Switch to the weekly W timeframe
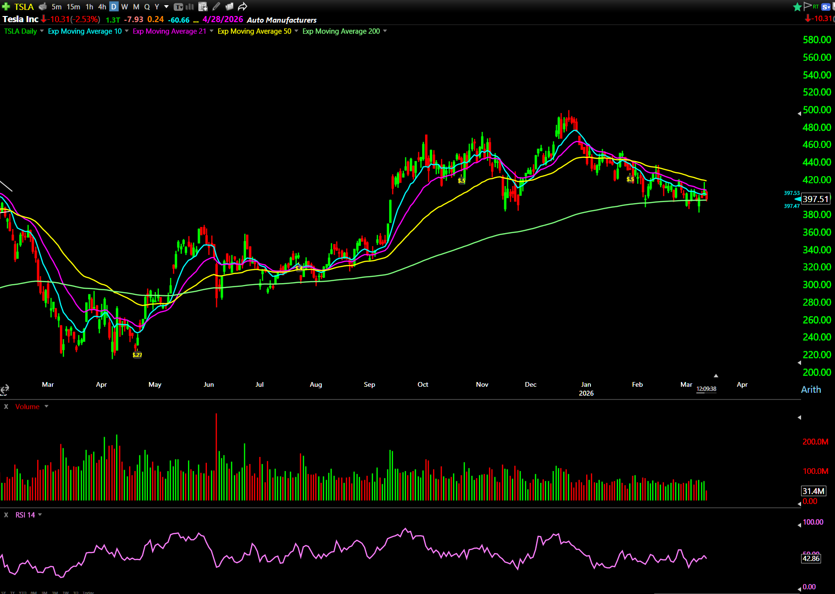Screen dimensions: 835x594 click(x=124, y=7)
